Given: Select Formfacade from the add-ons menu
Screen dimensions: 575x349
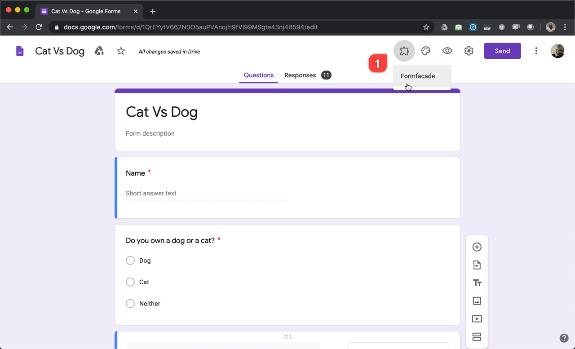Looking at the screenshot, I should pyautogui.click(x=417, y=76).
